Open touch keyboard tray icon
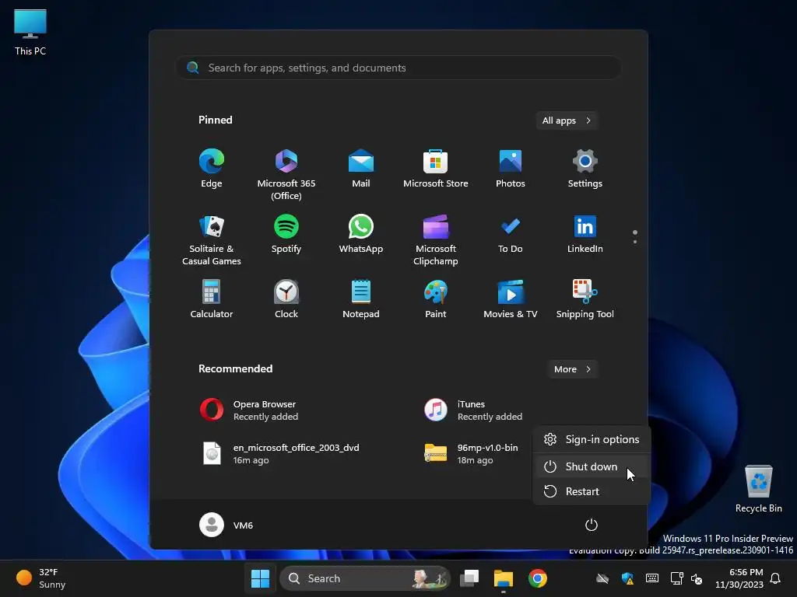The width and height of the screenshot is (797, 597). click(652, 578)
